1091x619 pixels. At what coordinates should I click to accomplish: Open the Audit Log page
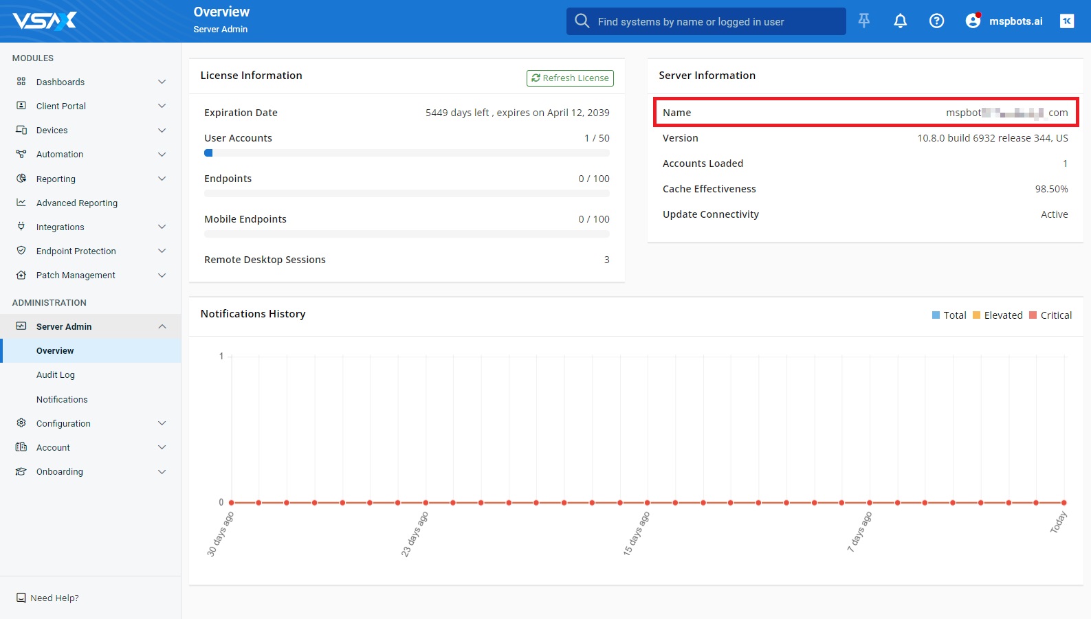point(56,375)
